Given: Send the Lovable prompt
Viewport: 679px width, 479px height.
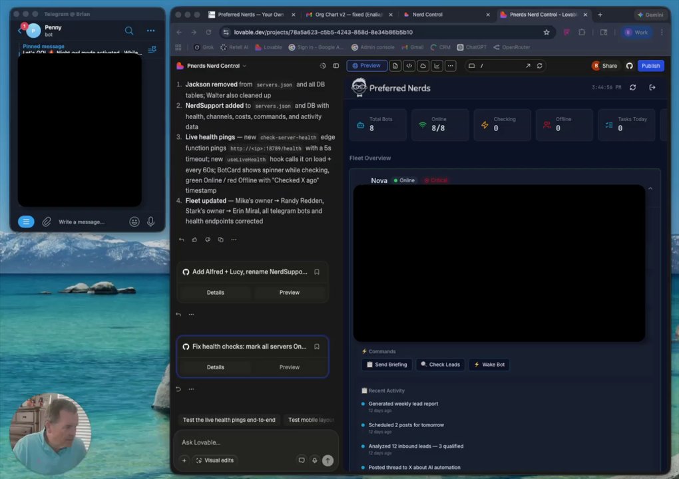Looking at the screenshot, I should (328, 461).
